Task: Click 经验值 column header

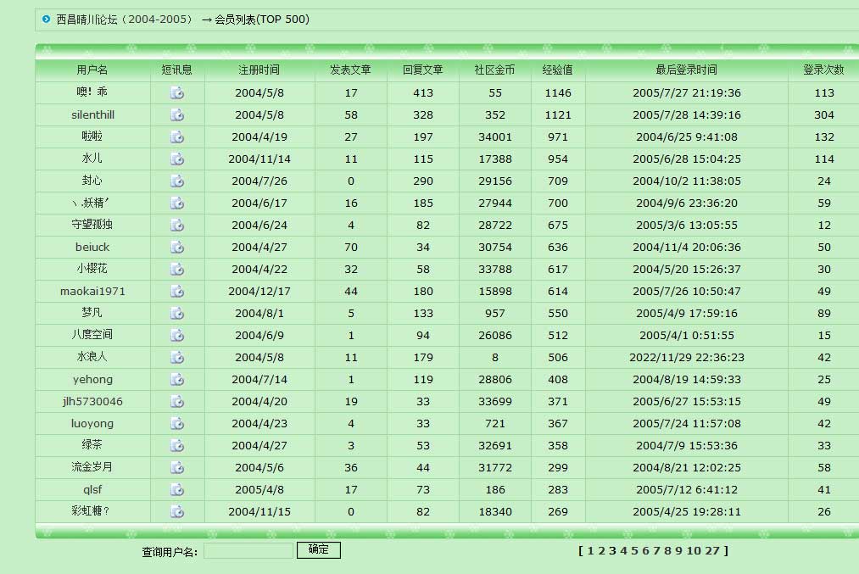Action: click(558, 70)
